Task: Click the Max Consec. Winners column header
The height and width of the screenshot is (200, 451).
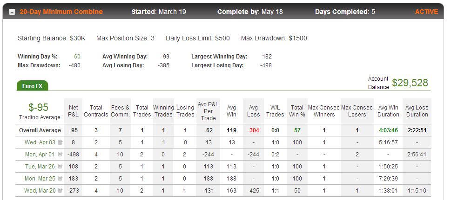Action: pyautogui.click(x=324, y=111)
